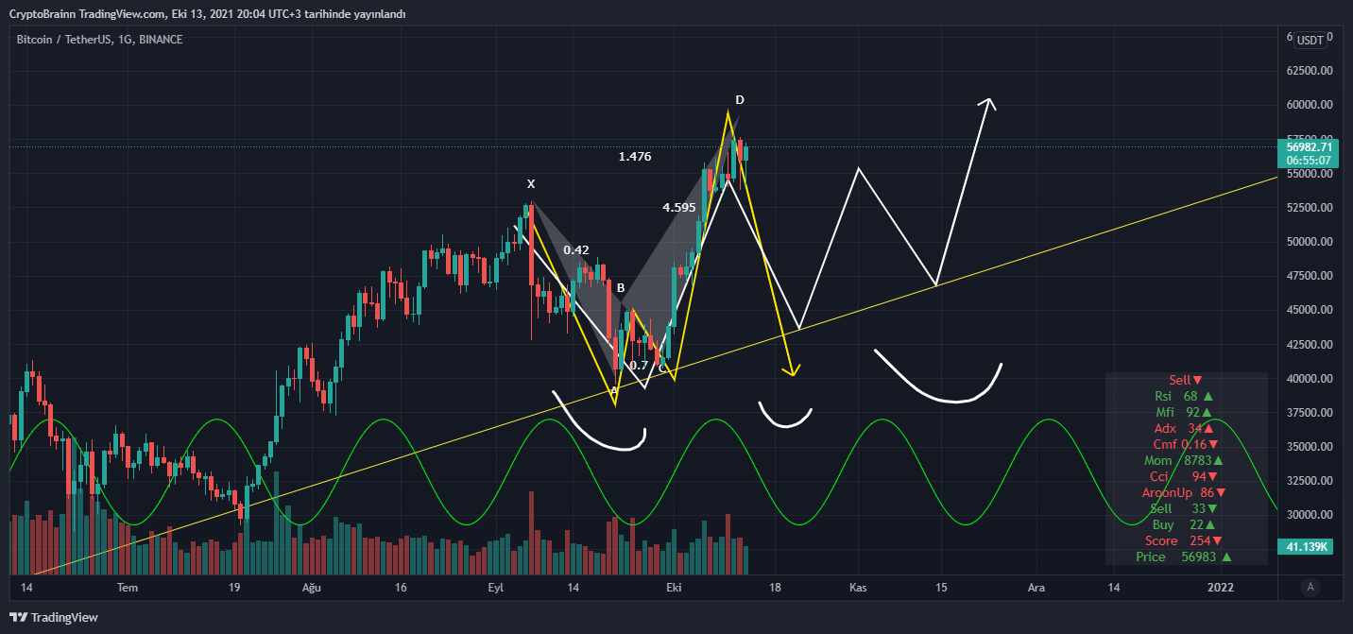Click the Rsi 68 row in indicator table
The image size is (1353, 634).
tap(1184, 396)
